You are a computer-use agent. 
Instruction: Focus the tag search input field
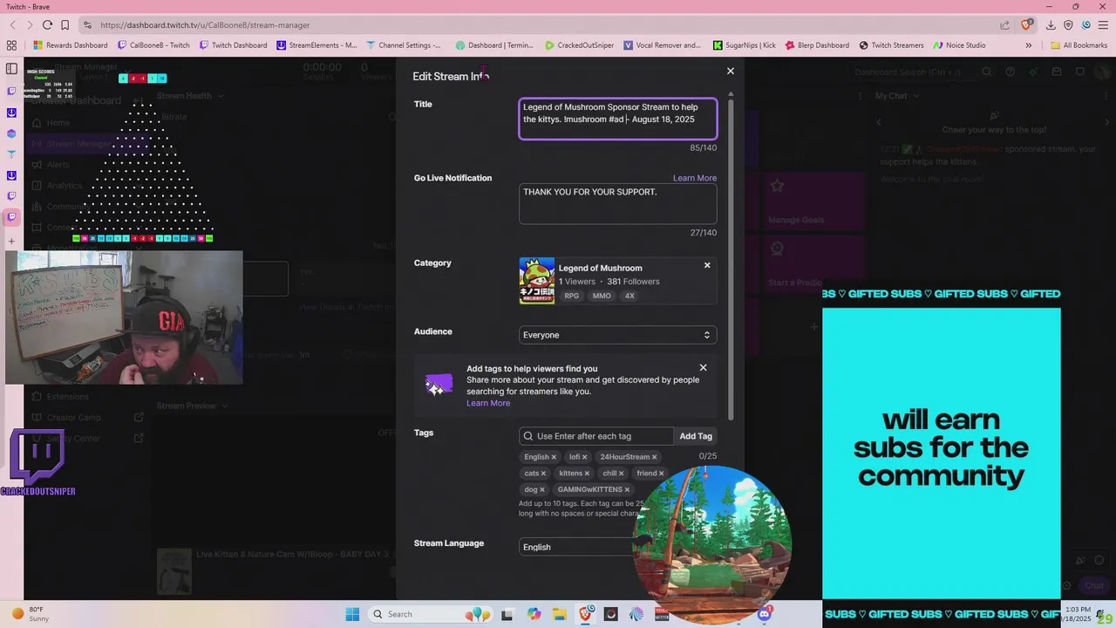pyautogui.click(x=596, y=436)
